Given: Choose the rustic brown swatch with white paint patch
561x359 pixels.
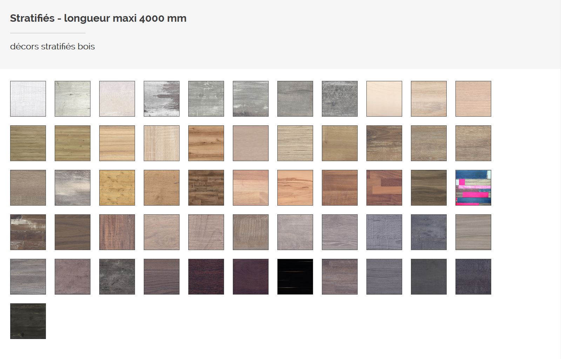Looking at the screenshot, I should click(x=28, y=232).
